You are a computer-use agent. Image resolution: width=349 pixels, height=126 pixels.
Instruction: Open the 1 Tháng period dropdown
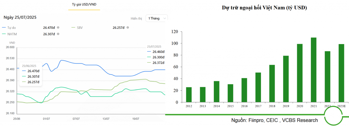click(157, 18)
